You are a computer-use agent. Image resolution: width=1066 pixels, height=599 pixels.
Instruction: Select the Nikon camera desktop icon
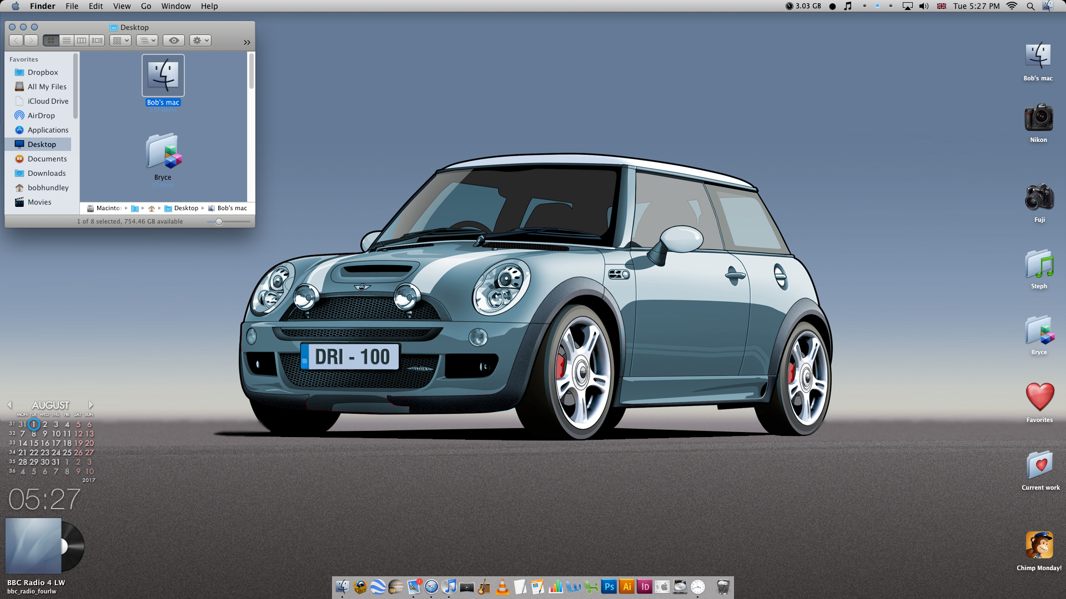(1038, 118)
